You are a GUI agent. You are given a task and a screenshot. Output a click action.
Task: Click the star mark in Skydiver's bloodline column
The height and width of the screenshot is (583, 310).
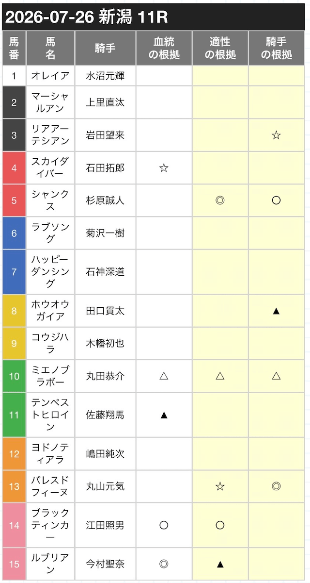(164, 168)
